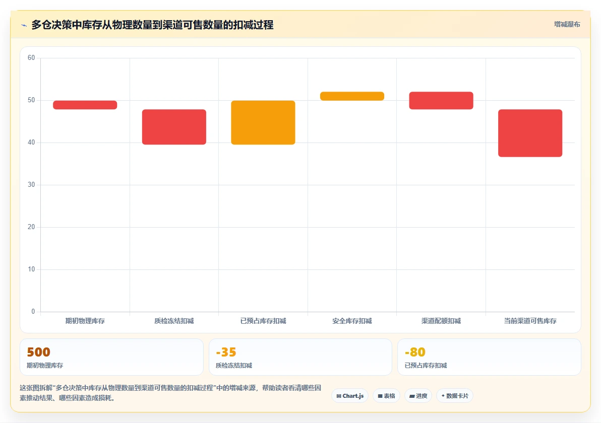Click the y-axis value 50

31,100
